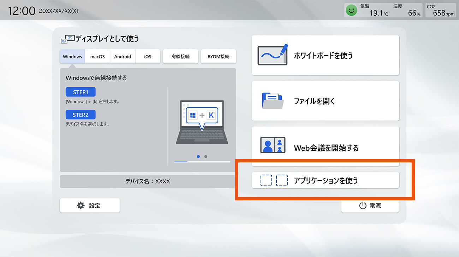Click the STEP.2 label
This screenshot has width=459, height=257.
[x=81, y=115]
